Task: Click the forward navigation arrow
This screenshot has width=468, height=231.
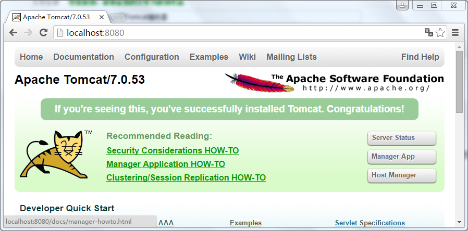Action: point(28,32)
